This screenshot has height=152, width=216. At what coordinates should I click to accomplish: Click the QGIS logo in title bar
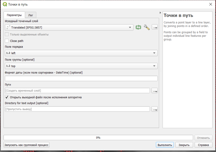click(x=5, y=4)
